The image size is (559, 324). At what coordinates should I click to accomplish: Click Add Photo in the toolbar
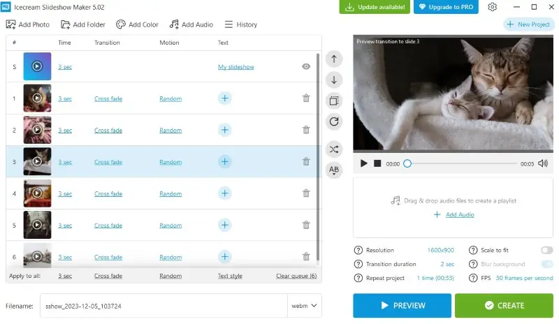pyautogui.click(x=28, y=24)
